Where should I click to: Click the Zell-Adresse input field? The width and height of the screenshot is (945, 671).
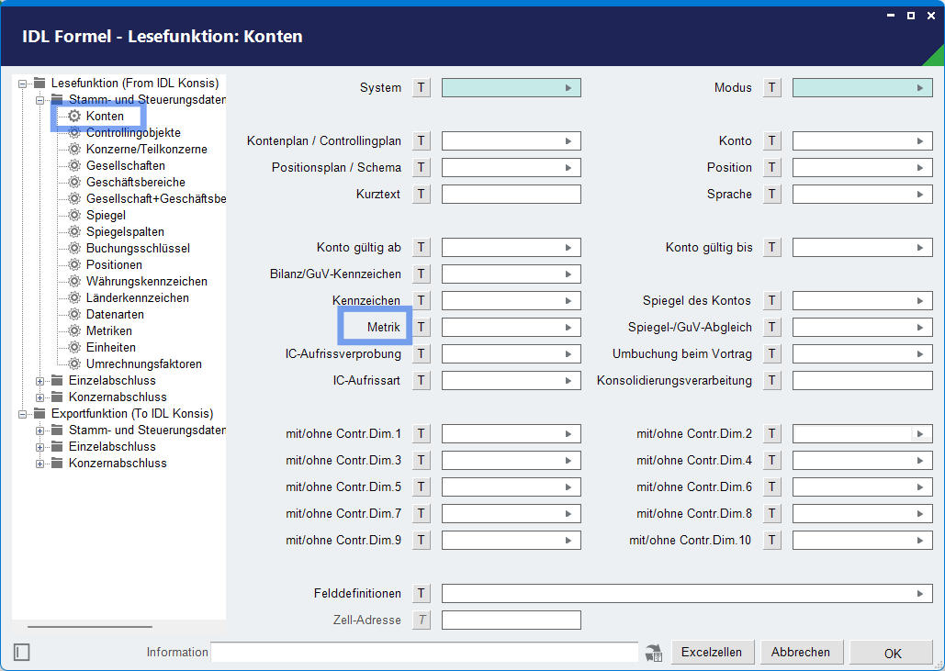tap(511, 620)
